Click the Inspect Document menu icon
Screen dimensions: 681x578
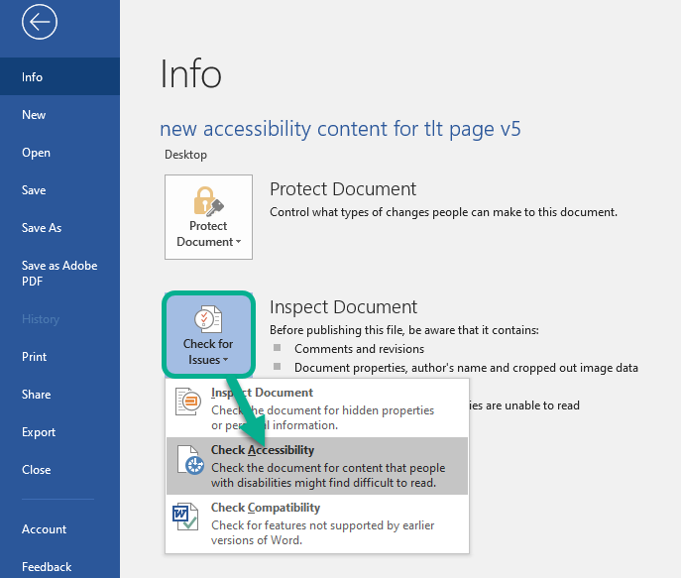pos(188,402)
